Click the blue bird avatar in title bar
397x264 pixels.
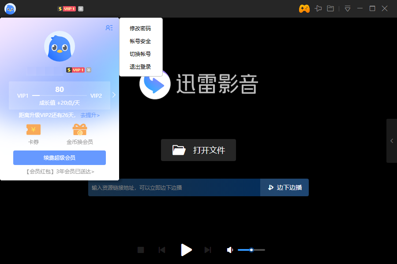coord(10,9)
